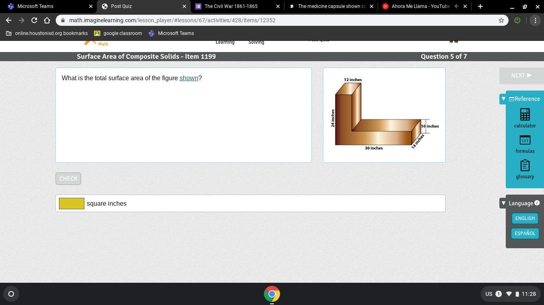
Task: Open the Chrome three-dot menu
Action: pos(535,20)
